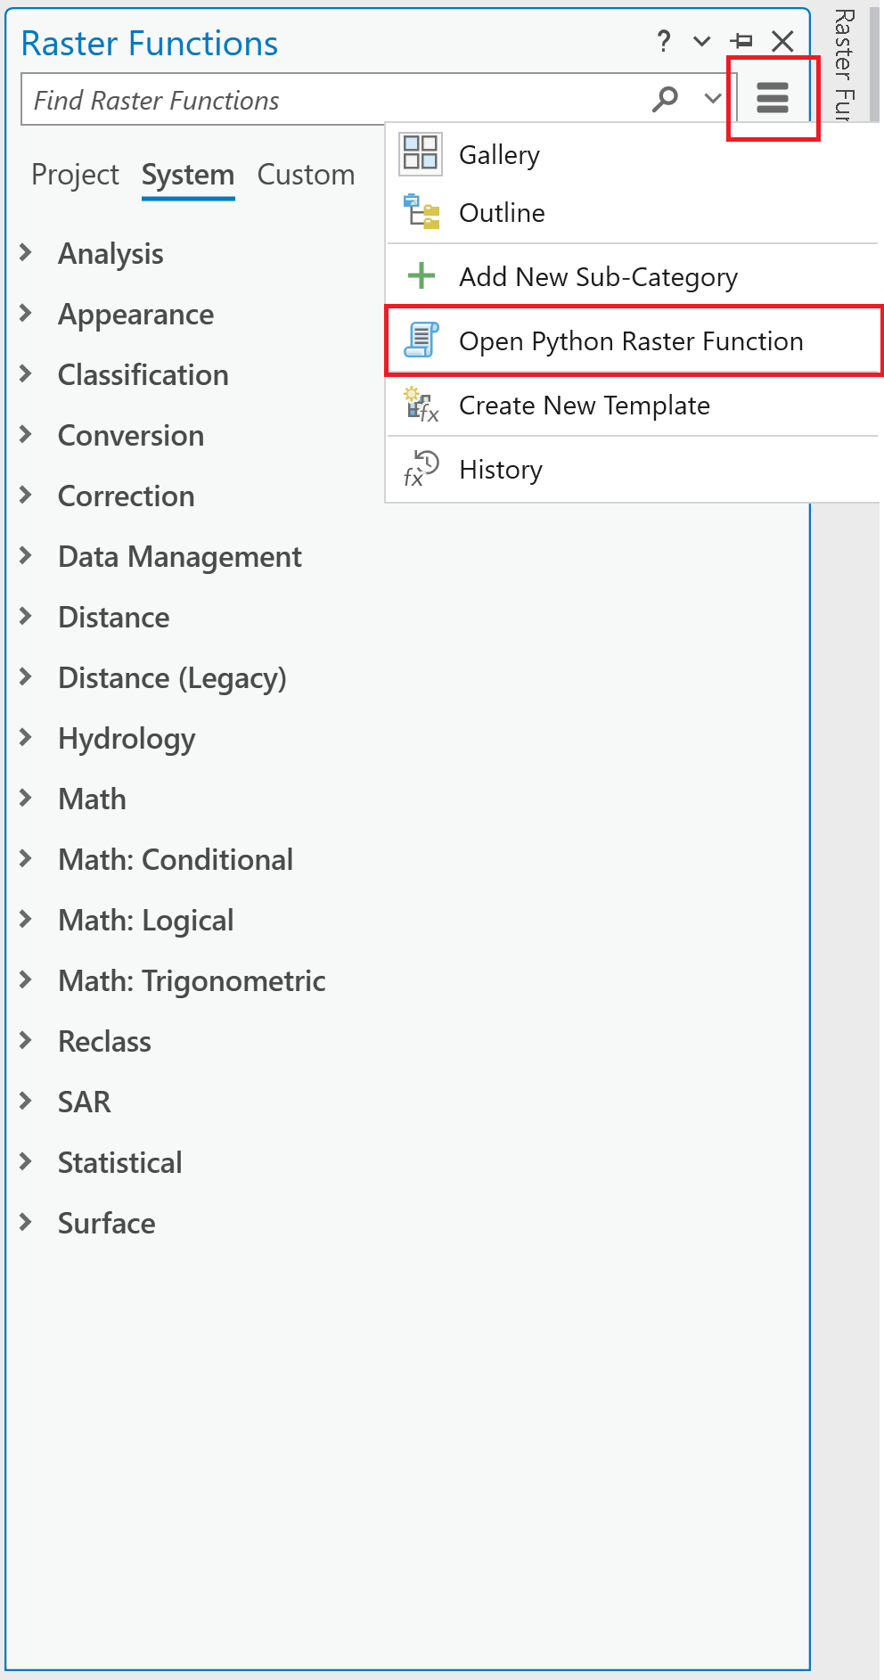The image size is (884, 1680).
Task: Expand the Hydrology category
Action: (26, 738)
